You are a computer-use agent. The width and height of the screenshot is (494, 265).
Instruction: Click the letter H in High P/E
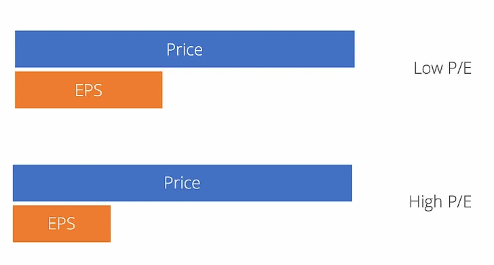click(414, 201)
